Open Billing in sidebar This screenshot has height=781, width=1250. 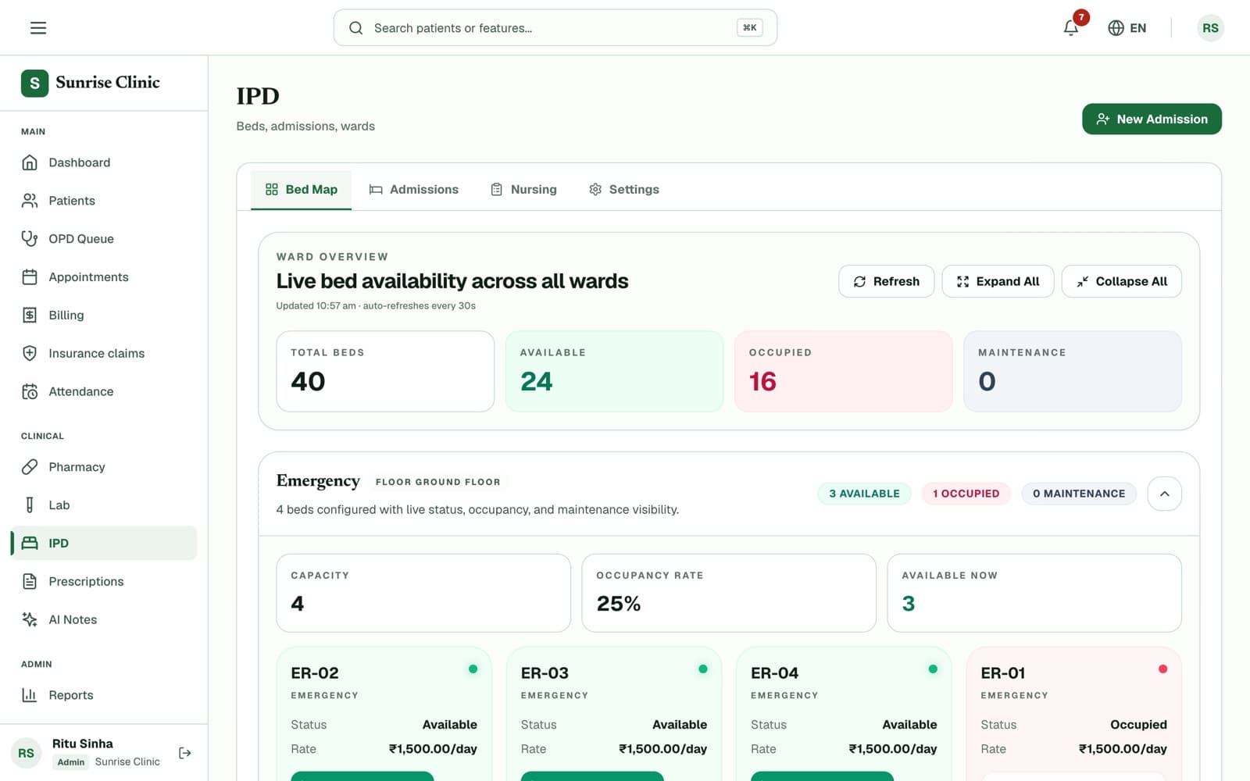coord(104,316)
